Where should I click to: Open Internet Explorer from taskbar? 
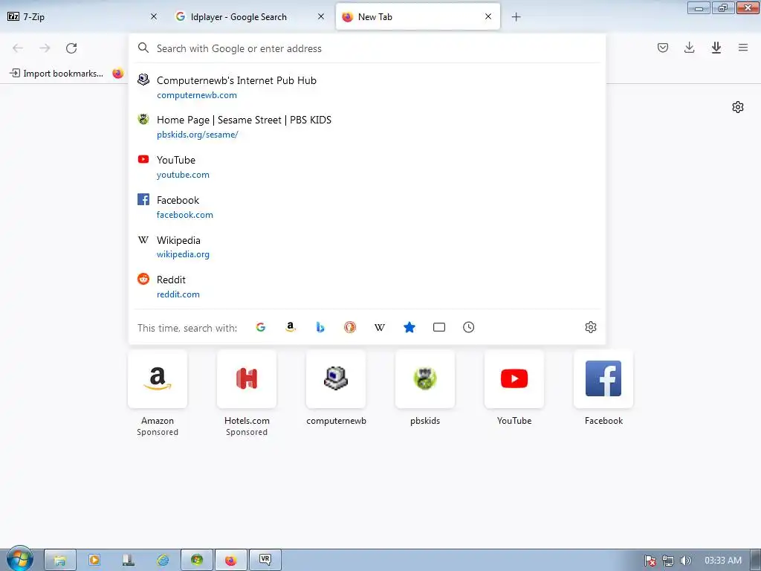click(x=163, y=561)
